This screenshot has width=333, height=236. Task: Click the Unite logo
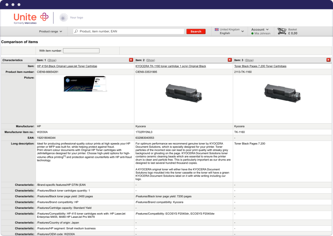pos(31,19)
